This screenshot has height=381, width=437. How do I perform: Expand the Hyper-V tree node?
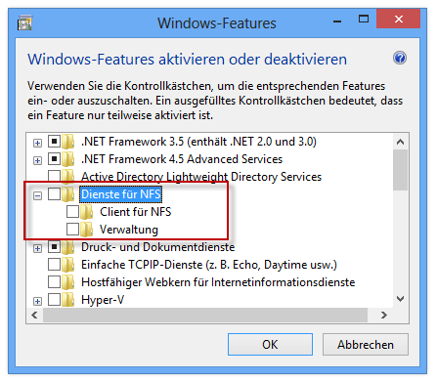point(38,301)
